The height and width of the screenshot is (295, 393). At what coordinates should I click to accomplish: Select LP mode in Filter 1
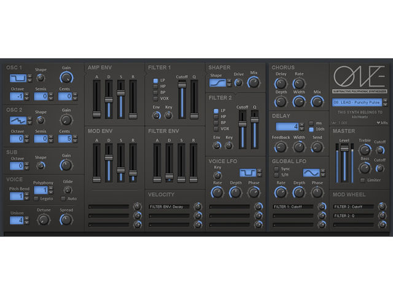pos(155,81)
